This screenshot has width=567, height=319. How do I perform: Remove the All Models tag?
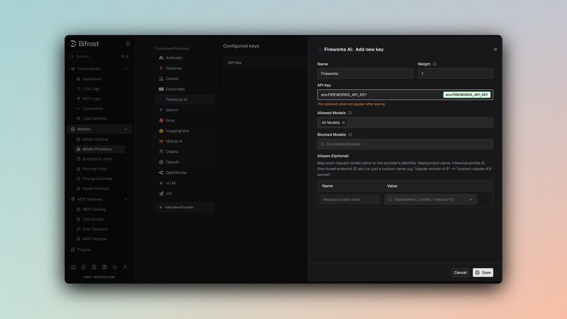pyautogui.click(x=343, y=123)
